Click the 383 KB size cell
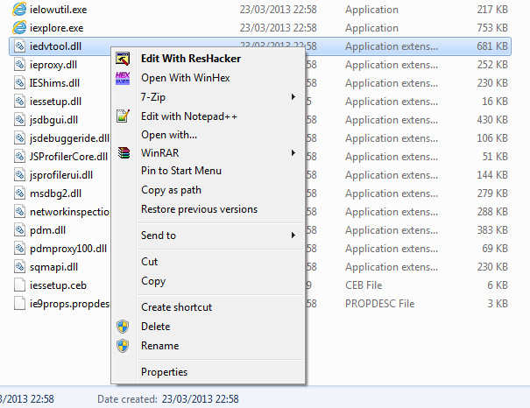Viewport: 530px width, 408px height. (x=492, y=230)
